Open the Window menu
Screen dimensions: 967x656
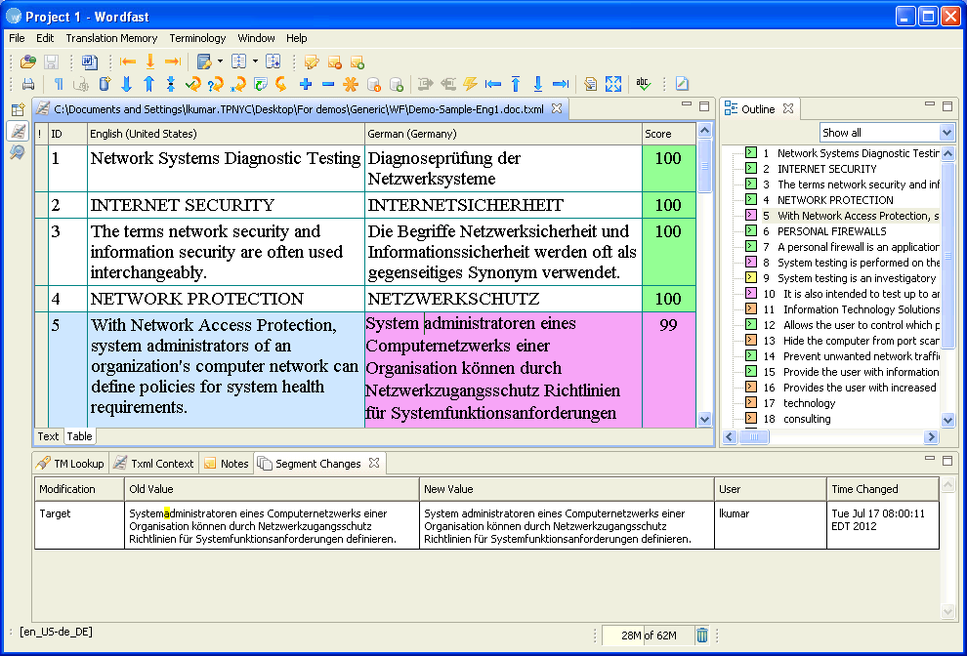click(x=256, y=38)
